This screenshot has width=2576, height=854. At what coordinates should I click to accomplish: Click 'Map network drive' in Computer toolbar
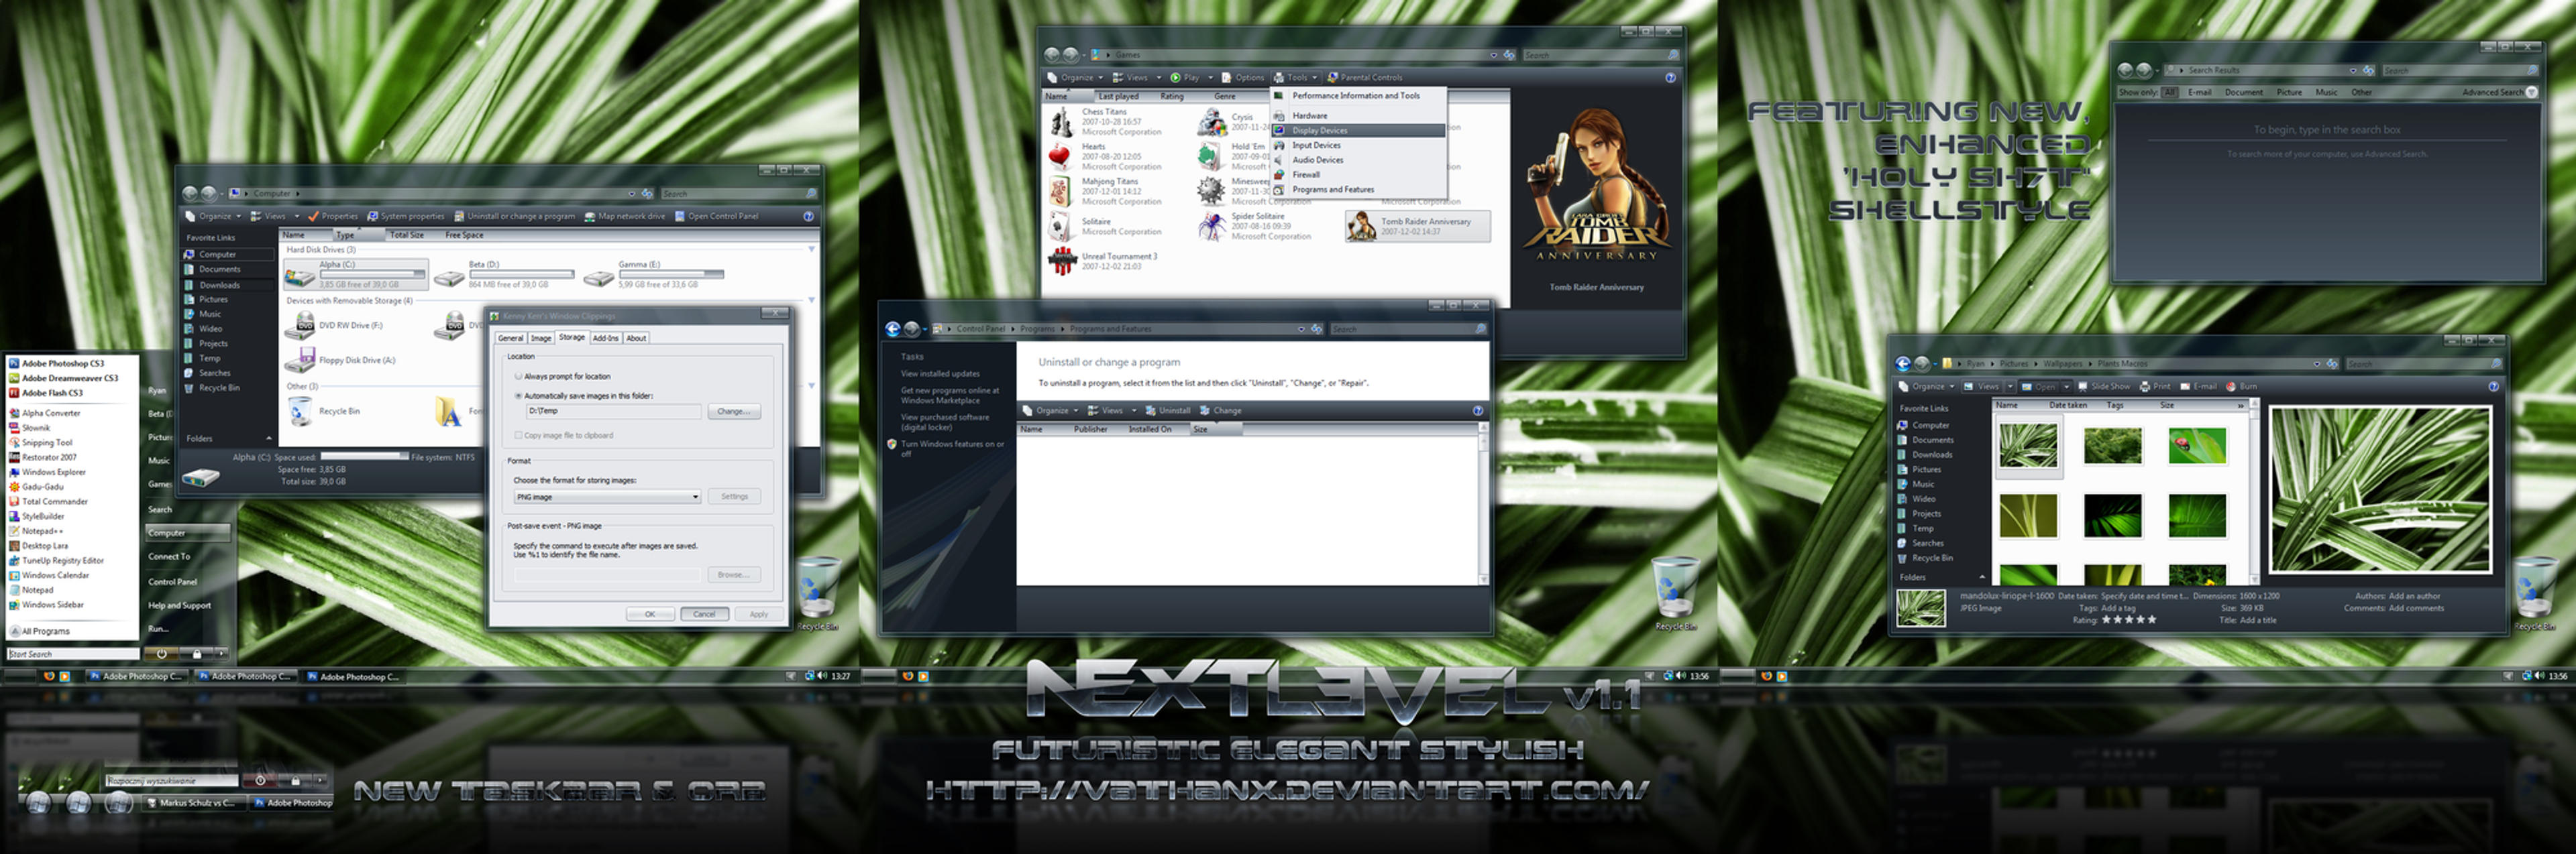point(624,216)
